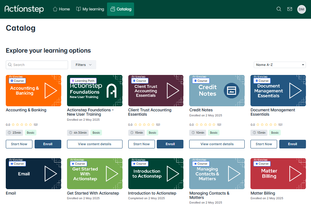
Task: Open the Name A-Z sort dropdown
Action: pos(280,65)
